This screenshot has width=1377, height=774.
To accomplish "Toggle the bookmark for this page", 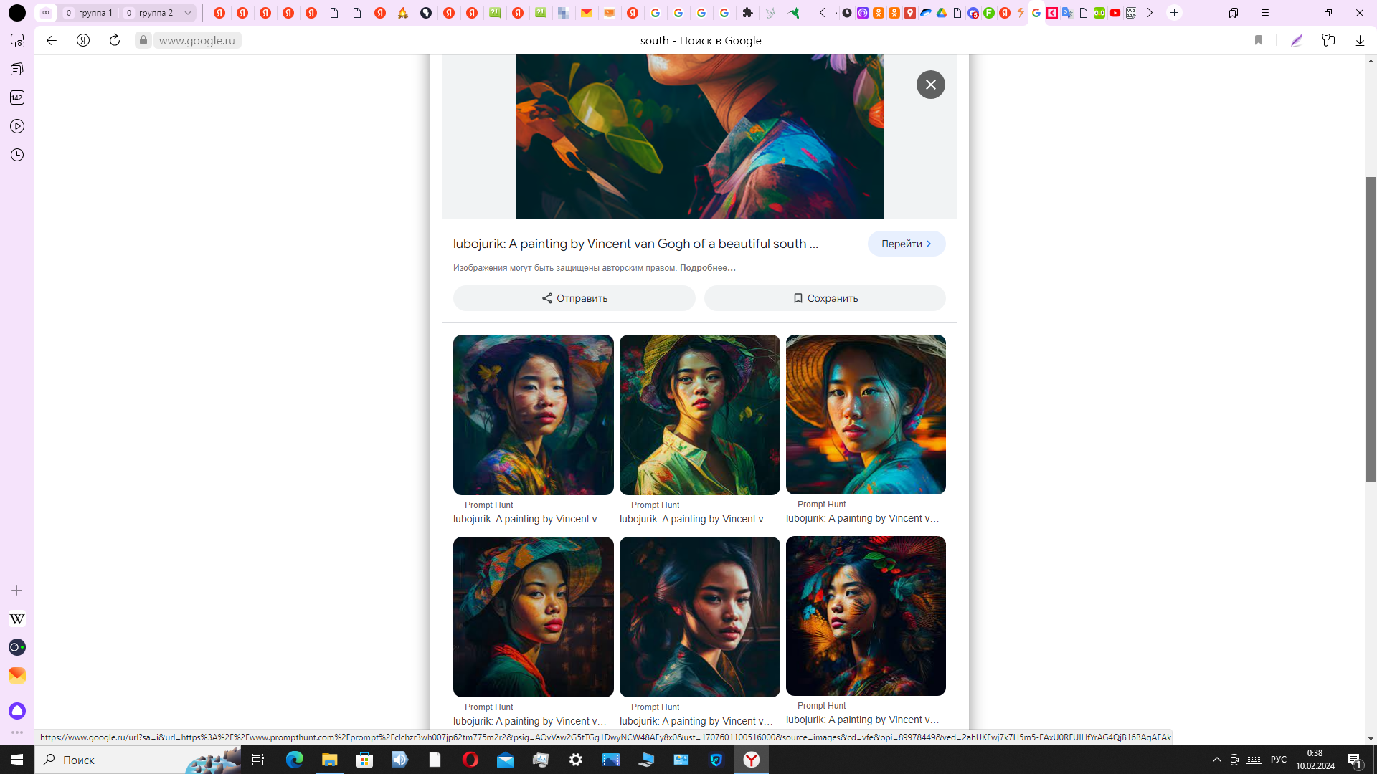I will 1258,40.
